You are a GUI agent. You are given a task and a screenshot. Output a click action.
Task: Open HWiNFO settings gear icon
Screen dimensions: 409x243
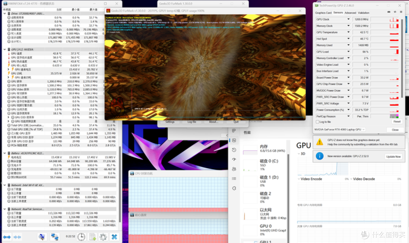click(x=103, y=237)
